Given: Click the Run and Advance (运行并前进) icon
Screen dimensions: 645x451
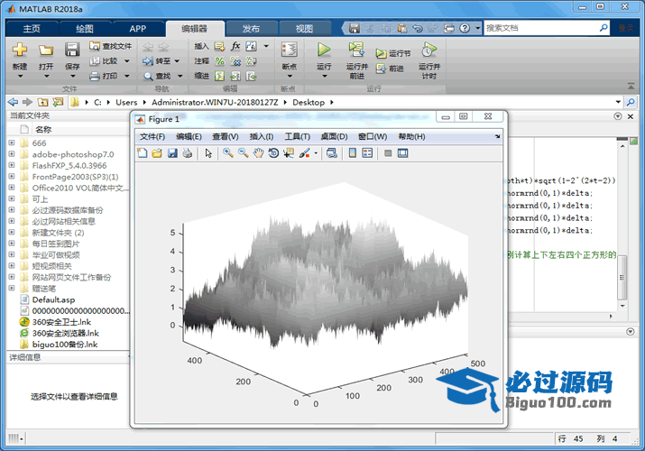Looking at the screenshot, I should (x=356, y=50).
